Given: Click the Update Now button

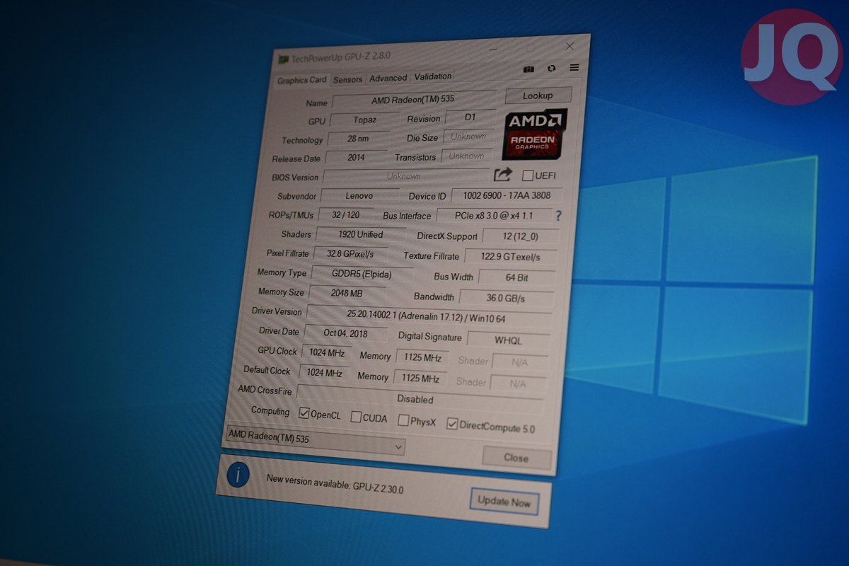Looking at the screenshot, I should pyautogui.click(x=504, y=502).
